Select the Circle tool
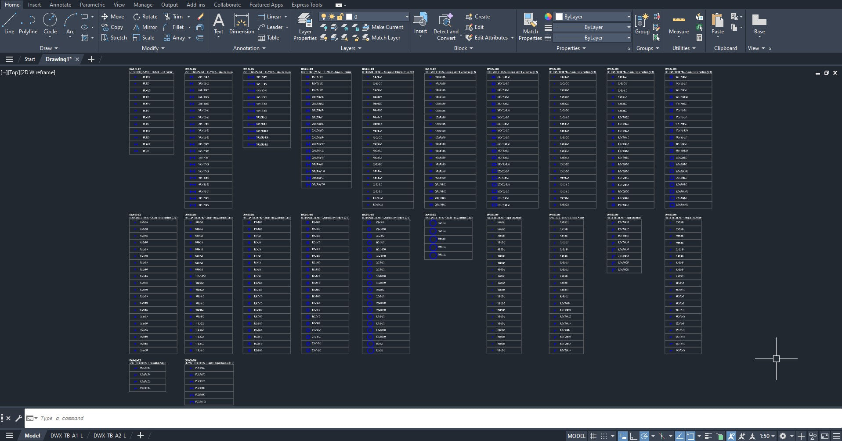Image resolution: width=842 pixels, height=441 pixels. (x=50, y=24)
